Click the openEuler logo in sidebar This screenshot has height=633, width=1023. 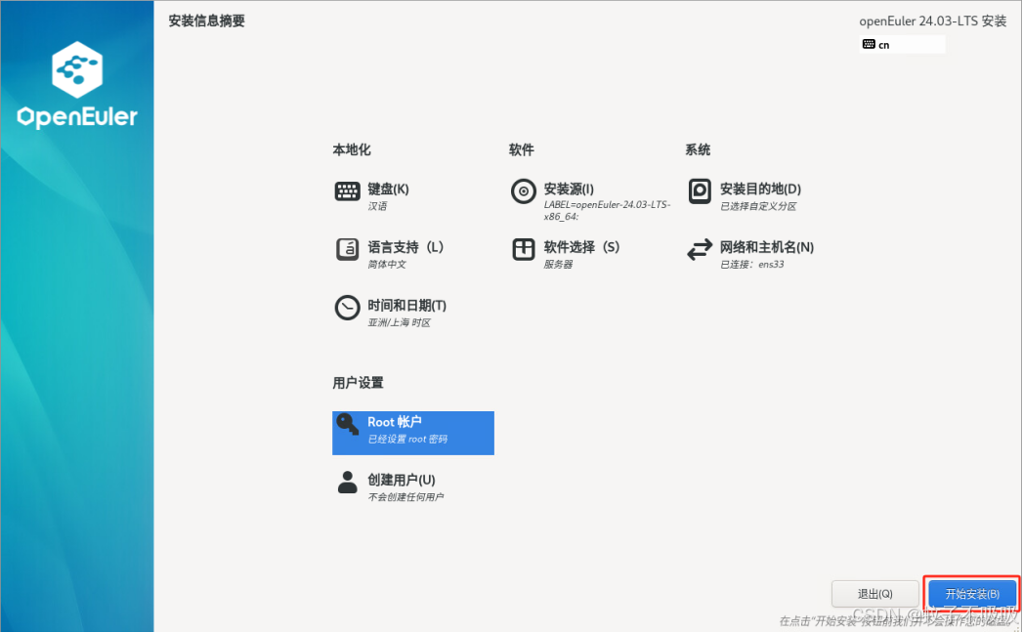[x=77, y=85]
